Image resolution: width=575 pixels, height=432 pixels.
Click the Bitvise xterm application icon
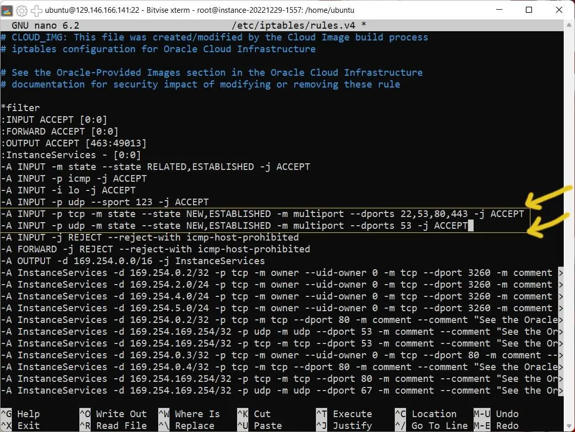click(x=7, y=10)
